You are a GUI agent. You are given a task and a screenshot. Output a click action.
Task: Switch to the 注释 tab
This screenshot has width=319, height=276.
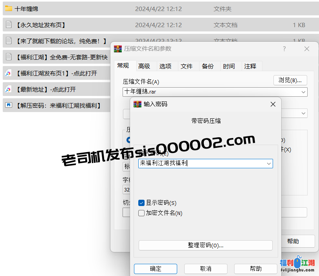coord(250,66)
